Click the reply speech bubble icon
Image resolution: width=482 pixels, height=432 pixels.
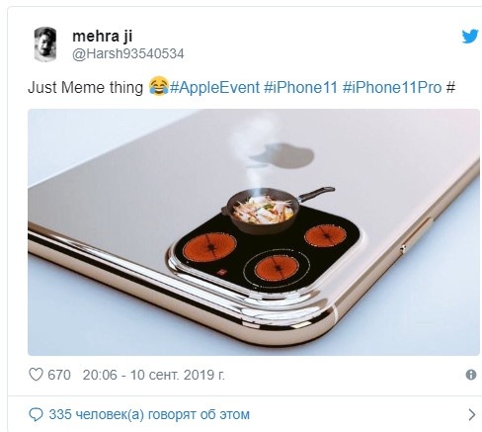(x=36, y=414)
